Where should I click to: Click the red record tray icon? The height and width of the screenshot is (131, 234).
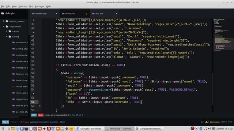[192, 128]
